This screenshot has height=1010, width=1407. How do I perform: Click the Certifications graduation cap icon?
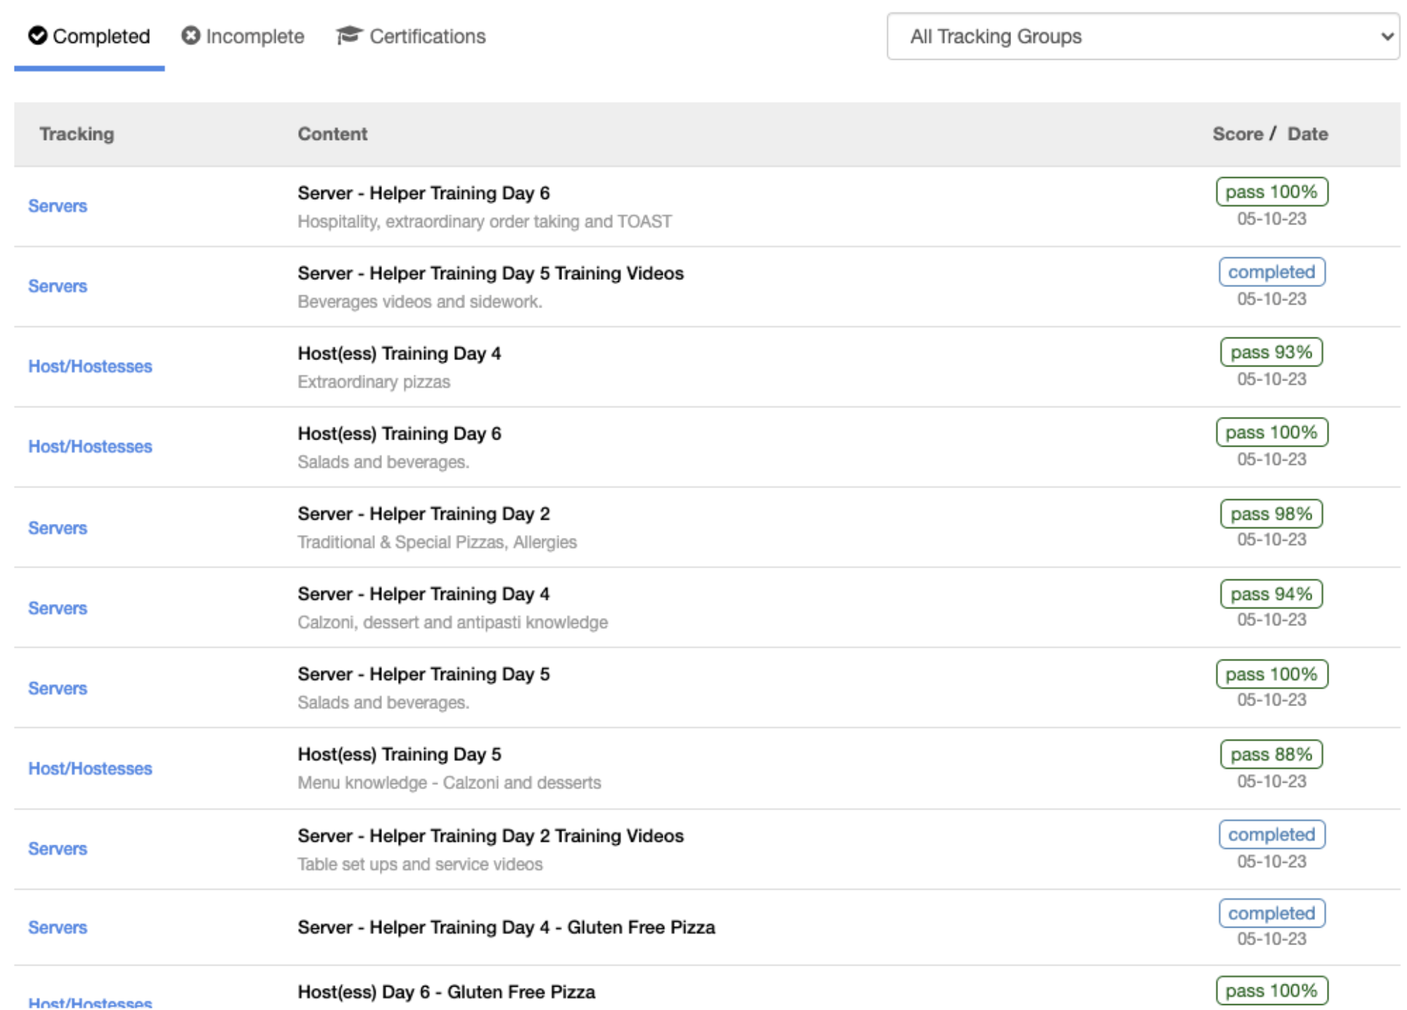tap(348, 35)
